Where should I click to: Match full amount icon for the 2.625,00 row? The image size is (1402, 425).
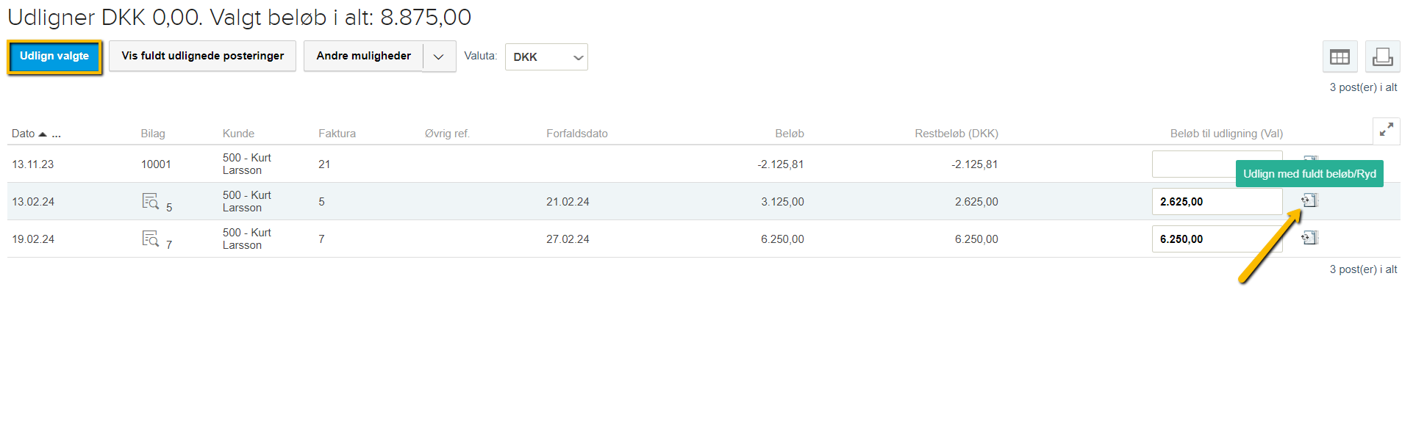point(1309,200)
